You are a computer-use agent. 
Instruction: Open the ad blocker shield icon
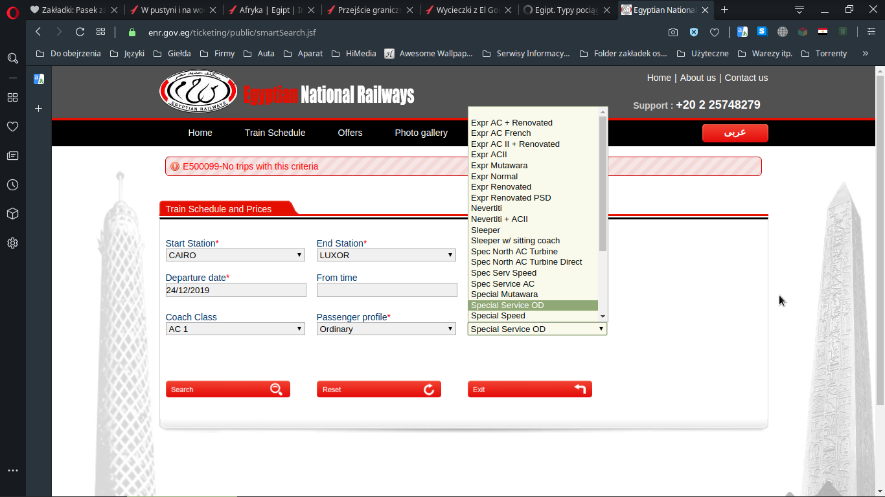coord(694,32)
